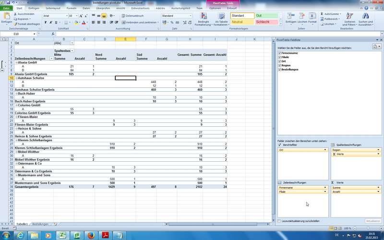Open the font size dropdown

(77, 16)
